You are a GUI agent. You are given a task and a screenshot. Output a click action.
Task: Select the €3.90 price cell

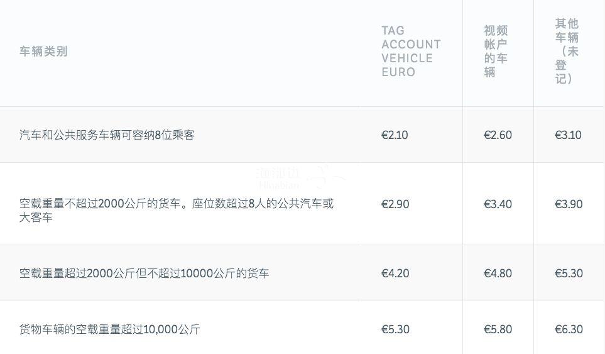pyautogui.click(x=569, y=204)
